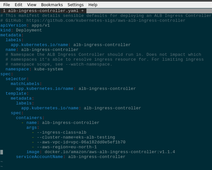Click the 'Namespace the ALB Ingress Controller' comment

click(x=103, y=55)
